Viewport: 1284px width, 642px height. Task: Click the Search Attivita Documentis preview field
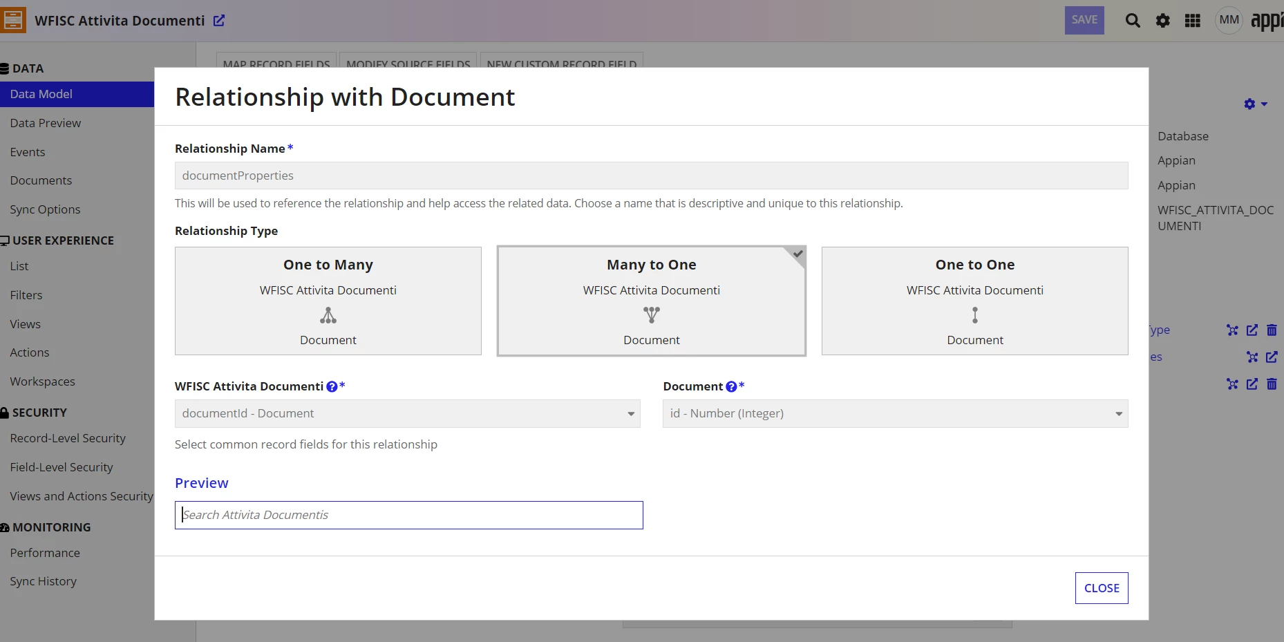tap(409, 516)
